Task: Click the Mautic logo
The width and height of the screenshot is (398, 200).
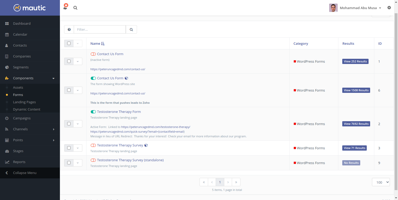Action: pos(30,8)
